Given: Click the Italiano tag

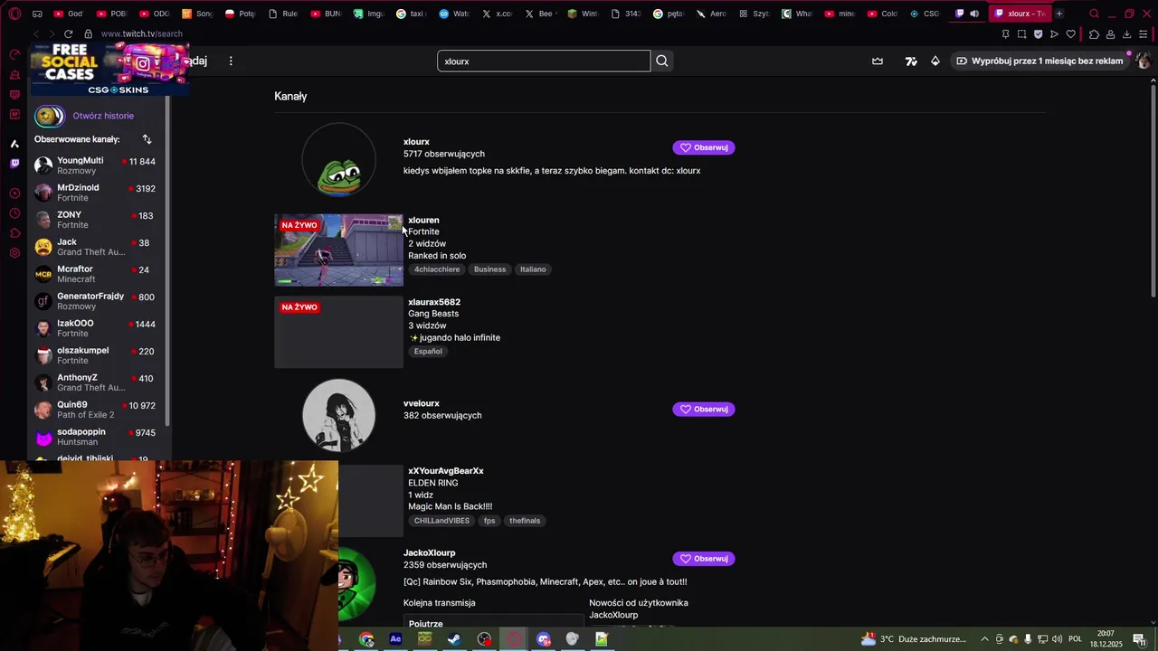Looking at the screenshot, I should [x=533, y=269].
